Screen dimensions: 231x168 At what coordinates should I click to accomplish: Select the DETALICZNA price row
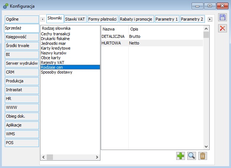[152, 36]
